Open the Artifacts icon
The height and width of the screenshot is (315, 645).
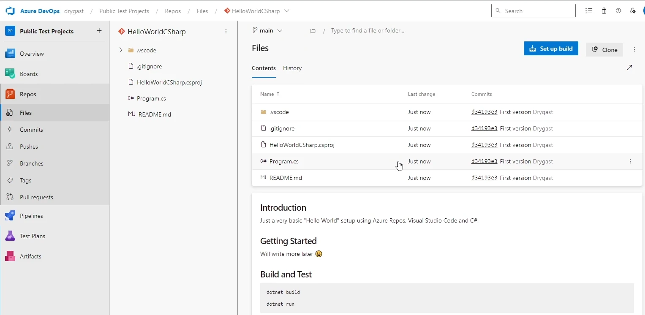10,256
